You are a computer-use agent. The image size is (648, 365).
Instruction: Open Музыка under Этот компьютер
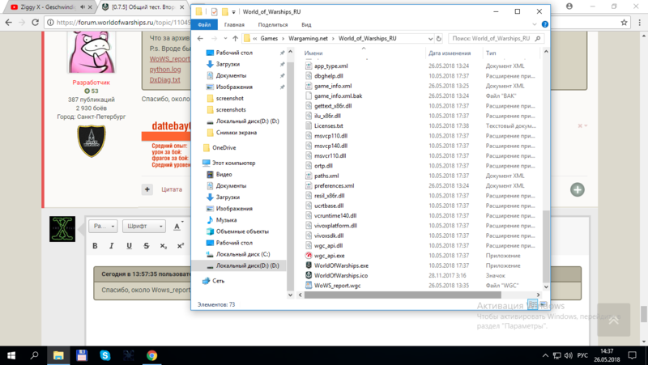(x=226, y=220)
